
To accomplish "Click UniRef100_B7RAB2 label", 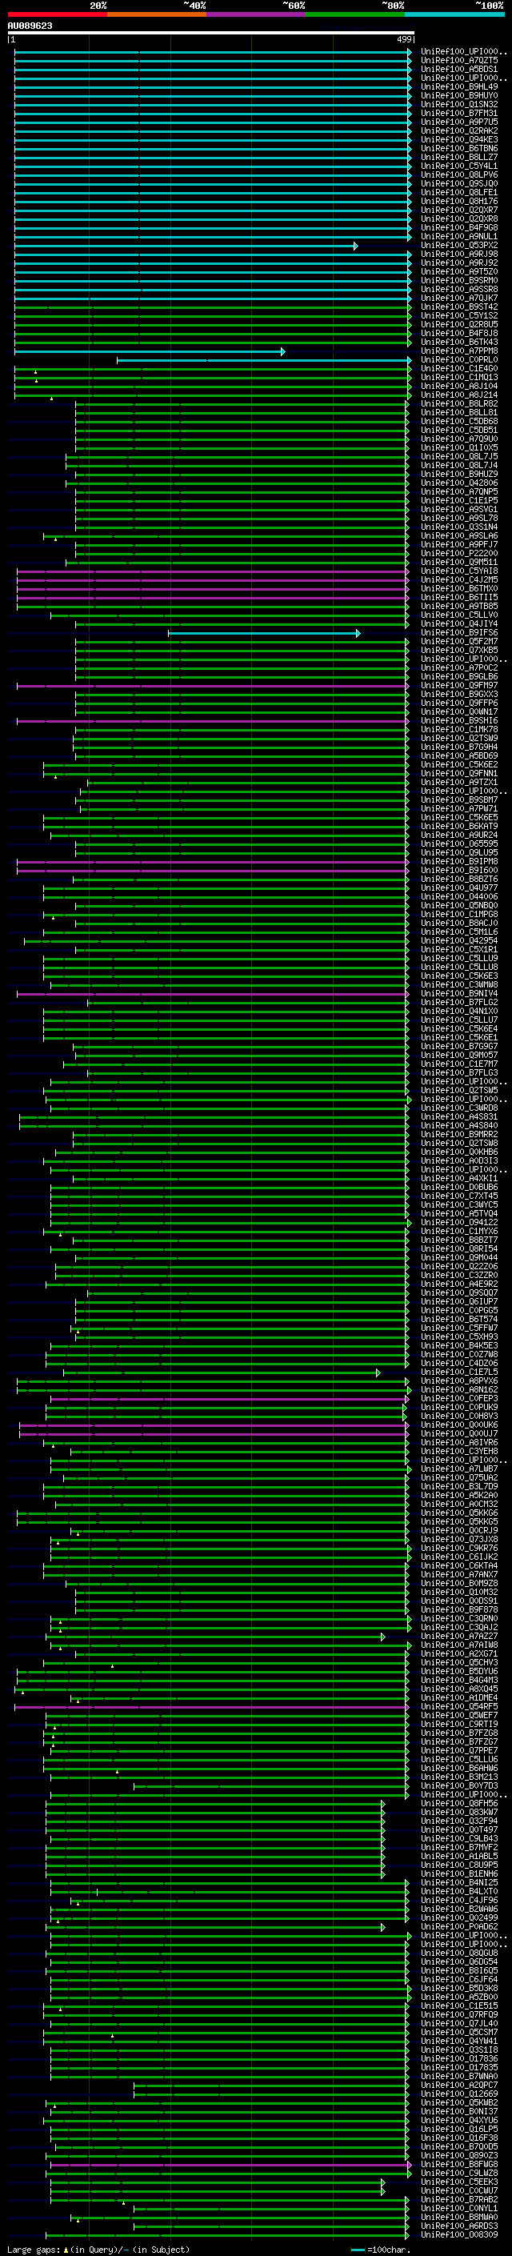I will coord(459,2199).
